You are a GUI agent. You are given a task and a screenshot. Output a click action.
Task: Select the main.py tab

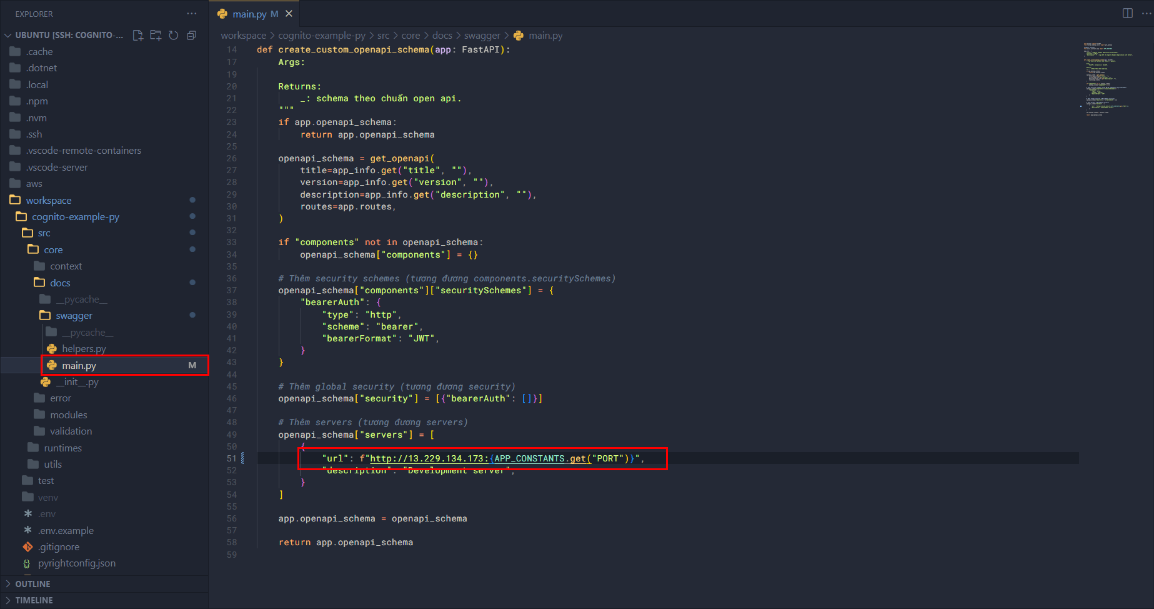pos(249,14)
